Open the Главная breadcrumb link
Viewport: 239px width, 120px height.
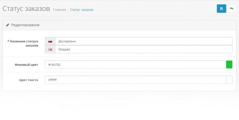click(59, 10)
